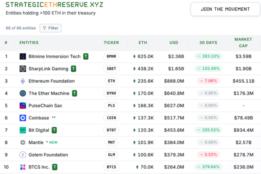Click the $264.0M USD value
Screen dimensions: 261x174
pos(174,167)
